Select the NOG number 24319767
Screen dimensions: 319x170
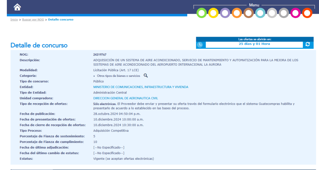100,55
